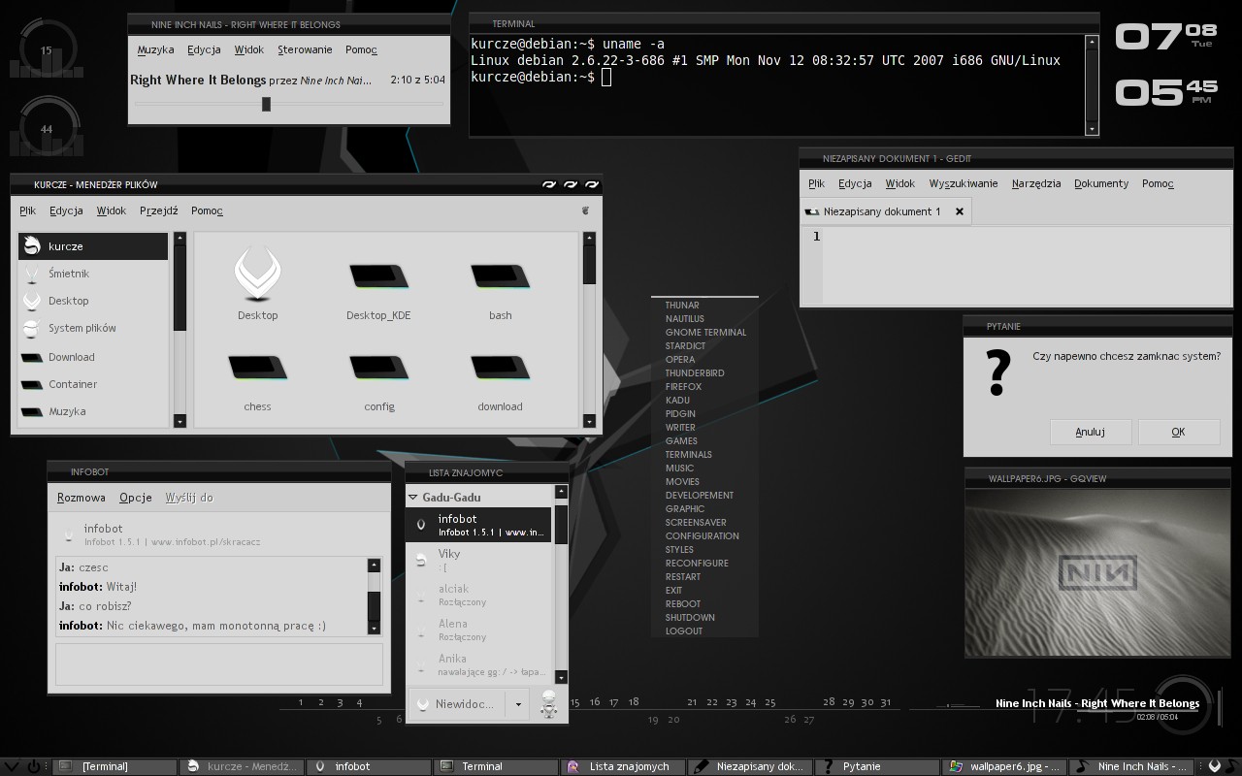1242x776 pixels.
Task: Switch to the Lista znajomych taskbar entry
Action: pos(625,766)
